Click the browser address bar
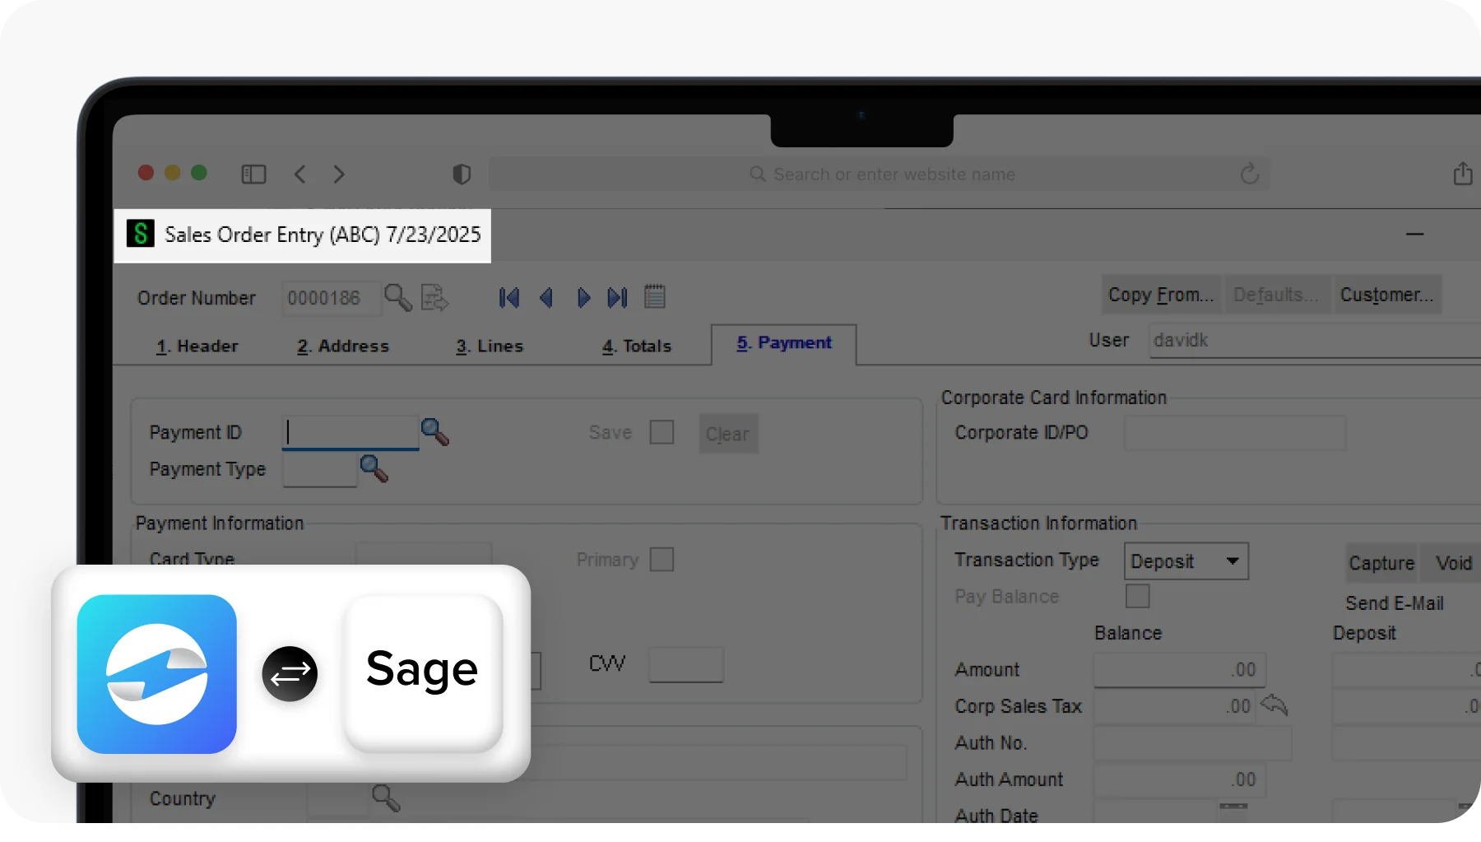The image size is (1481, 842). 880,174
